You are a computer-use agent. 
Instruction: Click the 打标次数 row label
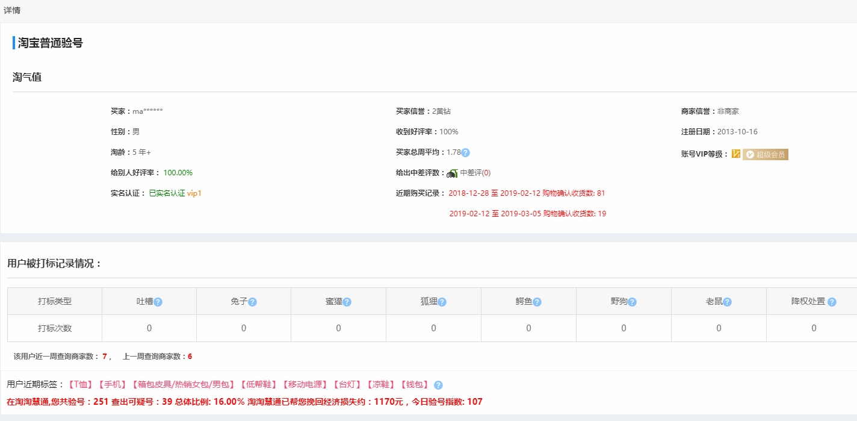tap(55, 328)
